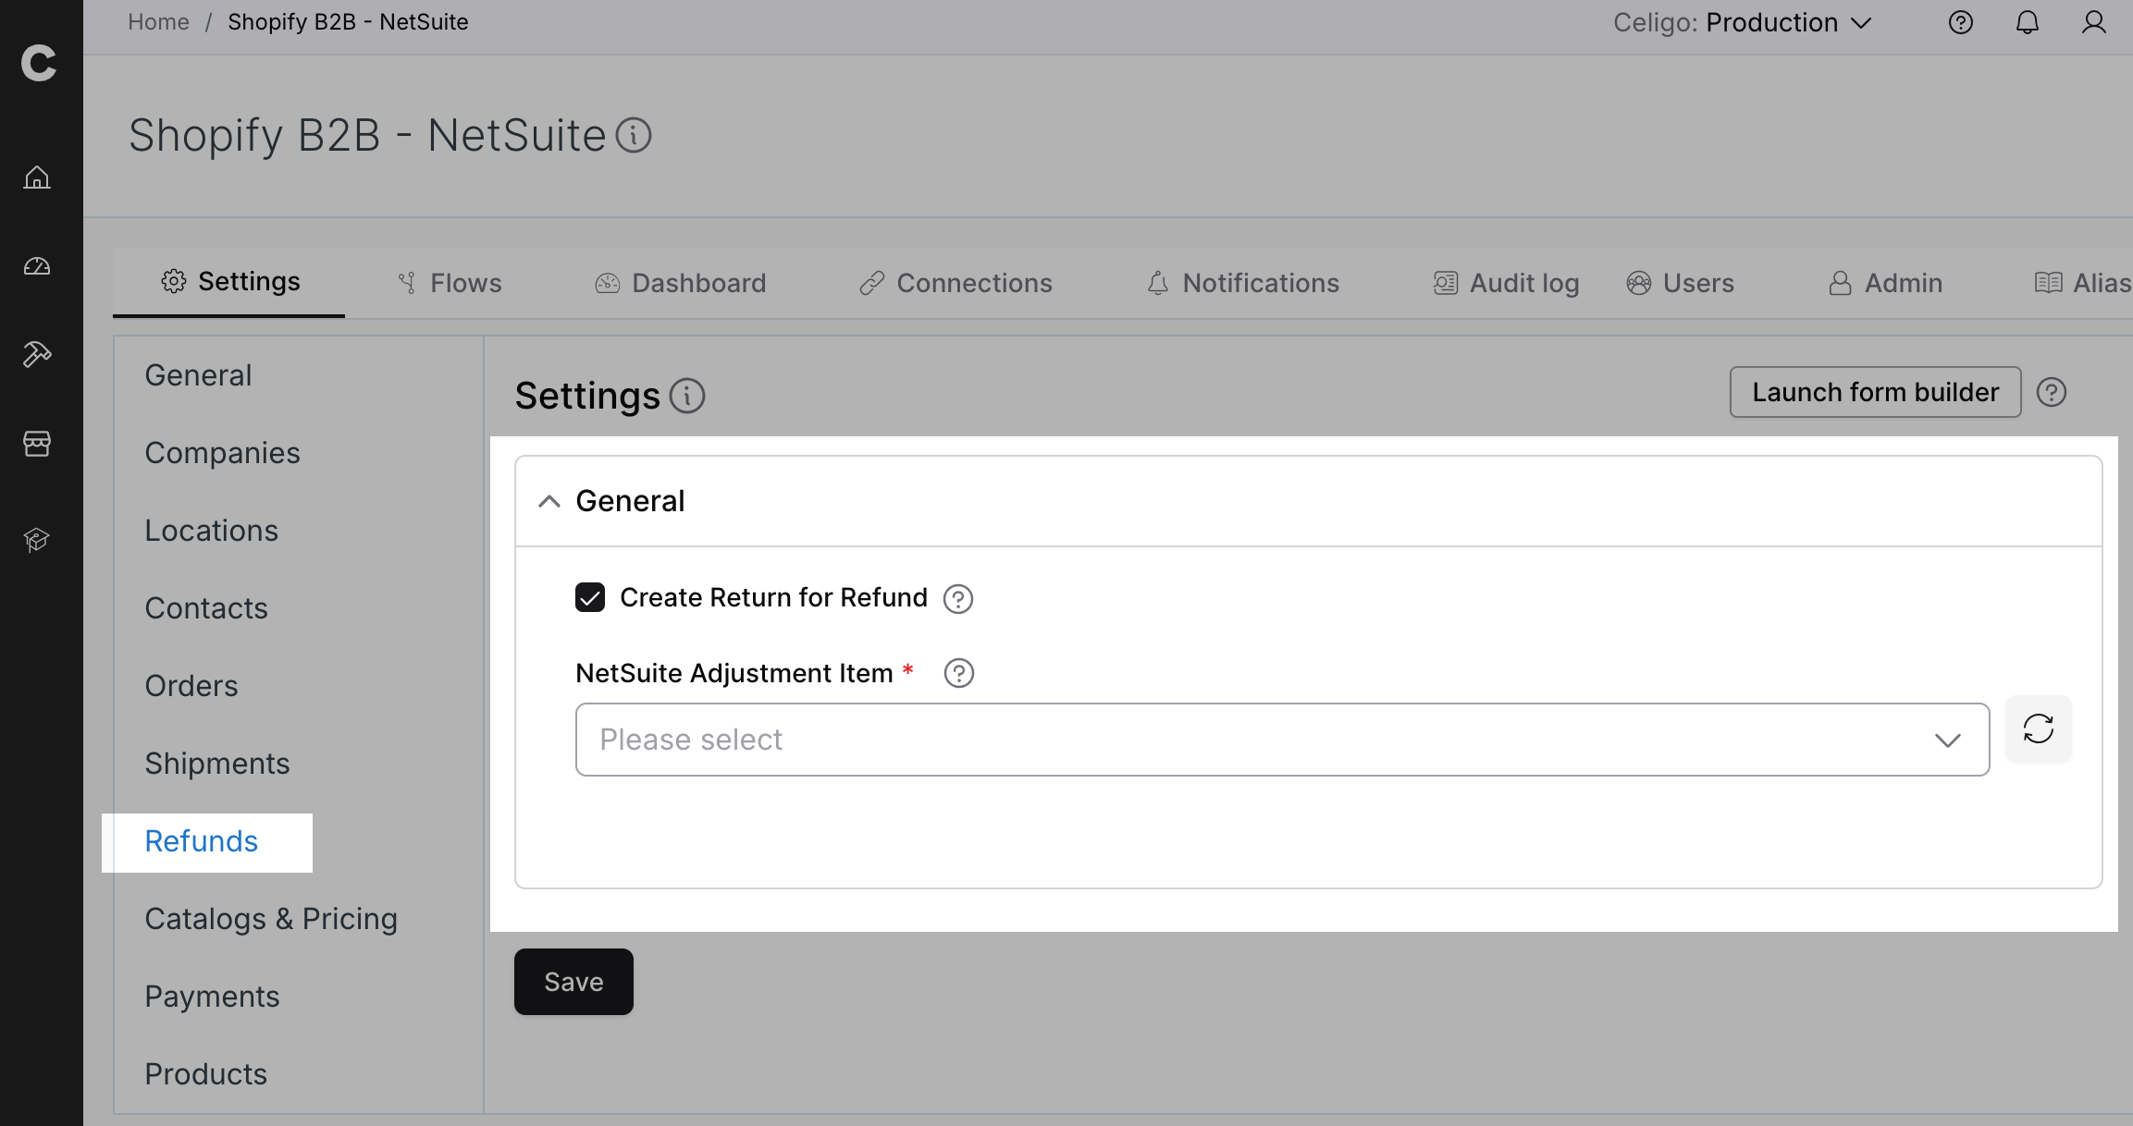Viewport: 2133px width, 1126px height.
Task: Switch to the Connections tab
Action: (x=956, y=283)
